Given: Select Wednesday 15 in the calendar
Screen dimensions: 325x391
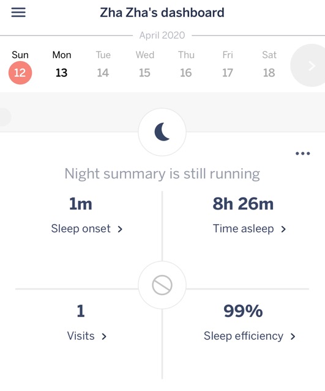Looking at the screenshot, I should pyautogui.click(x=144, y=73).
